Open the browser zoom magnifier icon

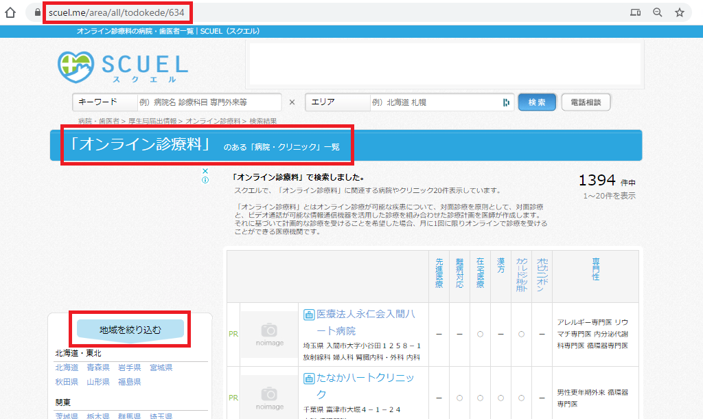point(658,12)
